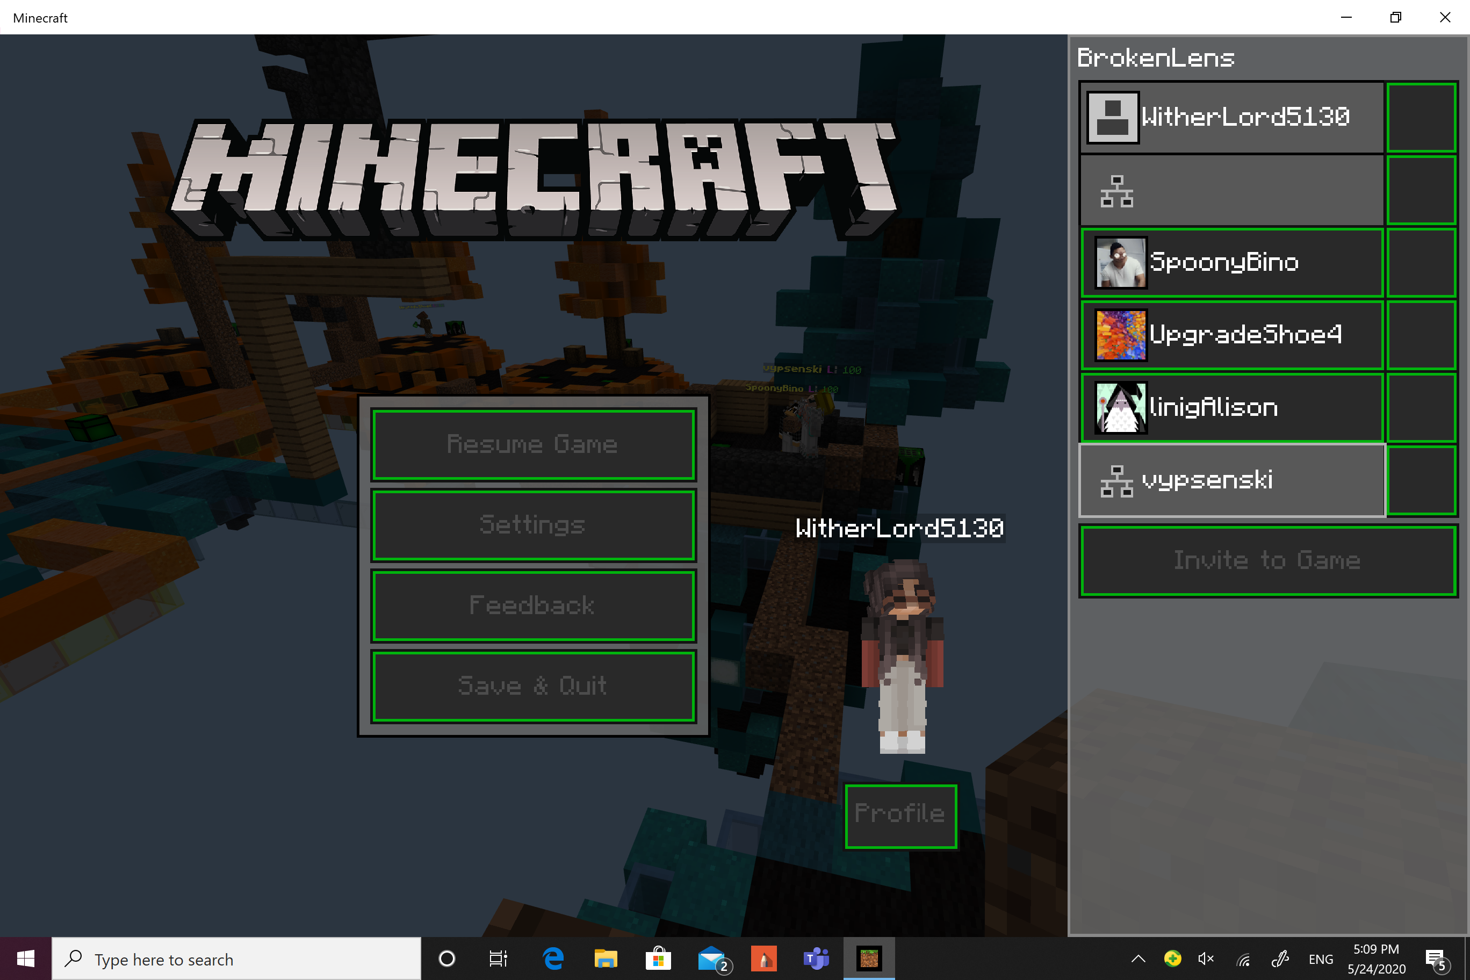
Task: Click Invite to Game
Action: (x=1268, y=560)
